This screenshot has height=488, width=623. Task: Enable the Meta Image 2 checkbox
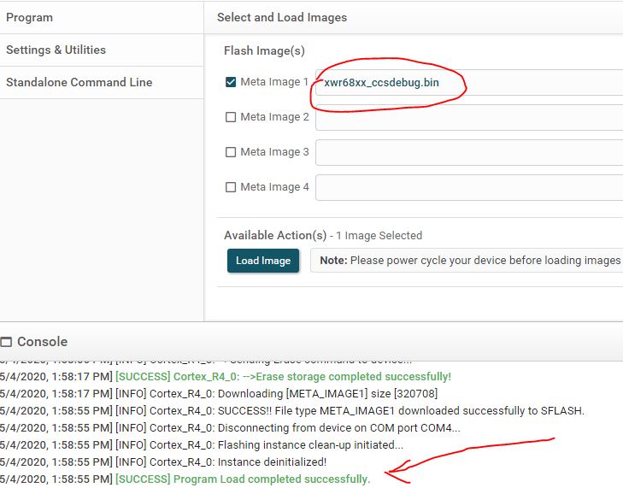(x=231, y=117)
